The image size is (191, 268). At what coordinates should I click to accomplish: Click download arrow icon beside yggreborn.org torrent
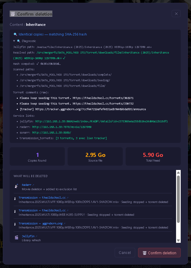(x=15, y=224)
